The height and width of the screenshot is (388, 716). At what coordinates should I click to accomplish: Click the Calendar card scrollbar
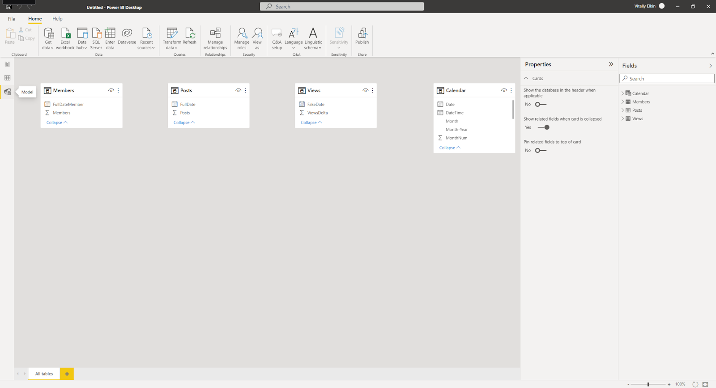[513, 110]
